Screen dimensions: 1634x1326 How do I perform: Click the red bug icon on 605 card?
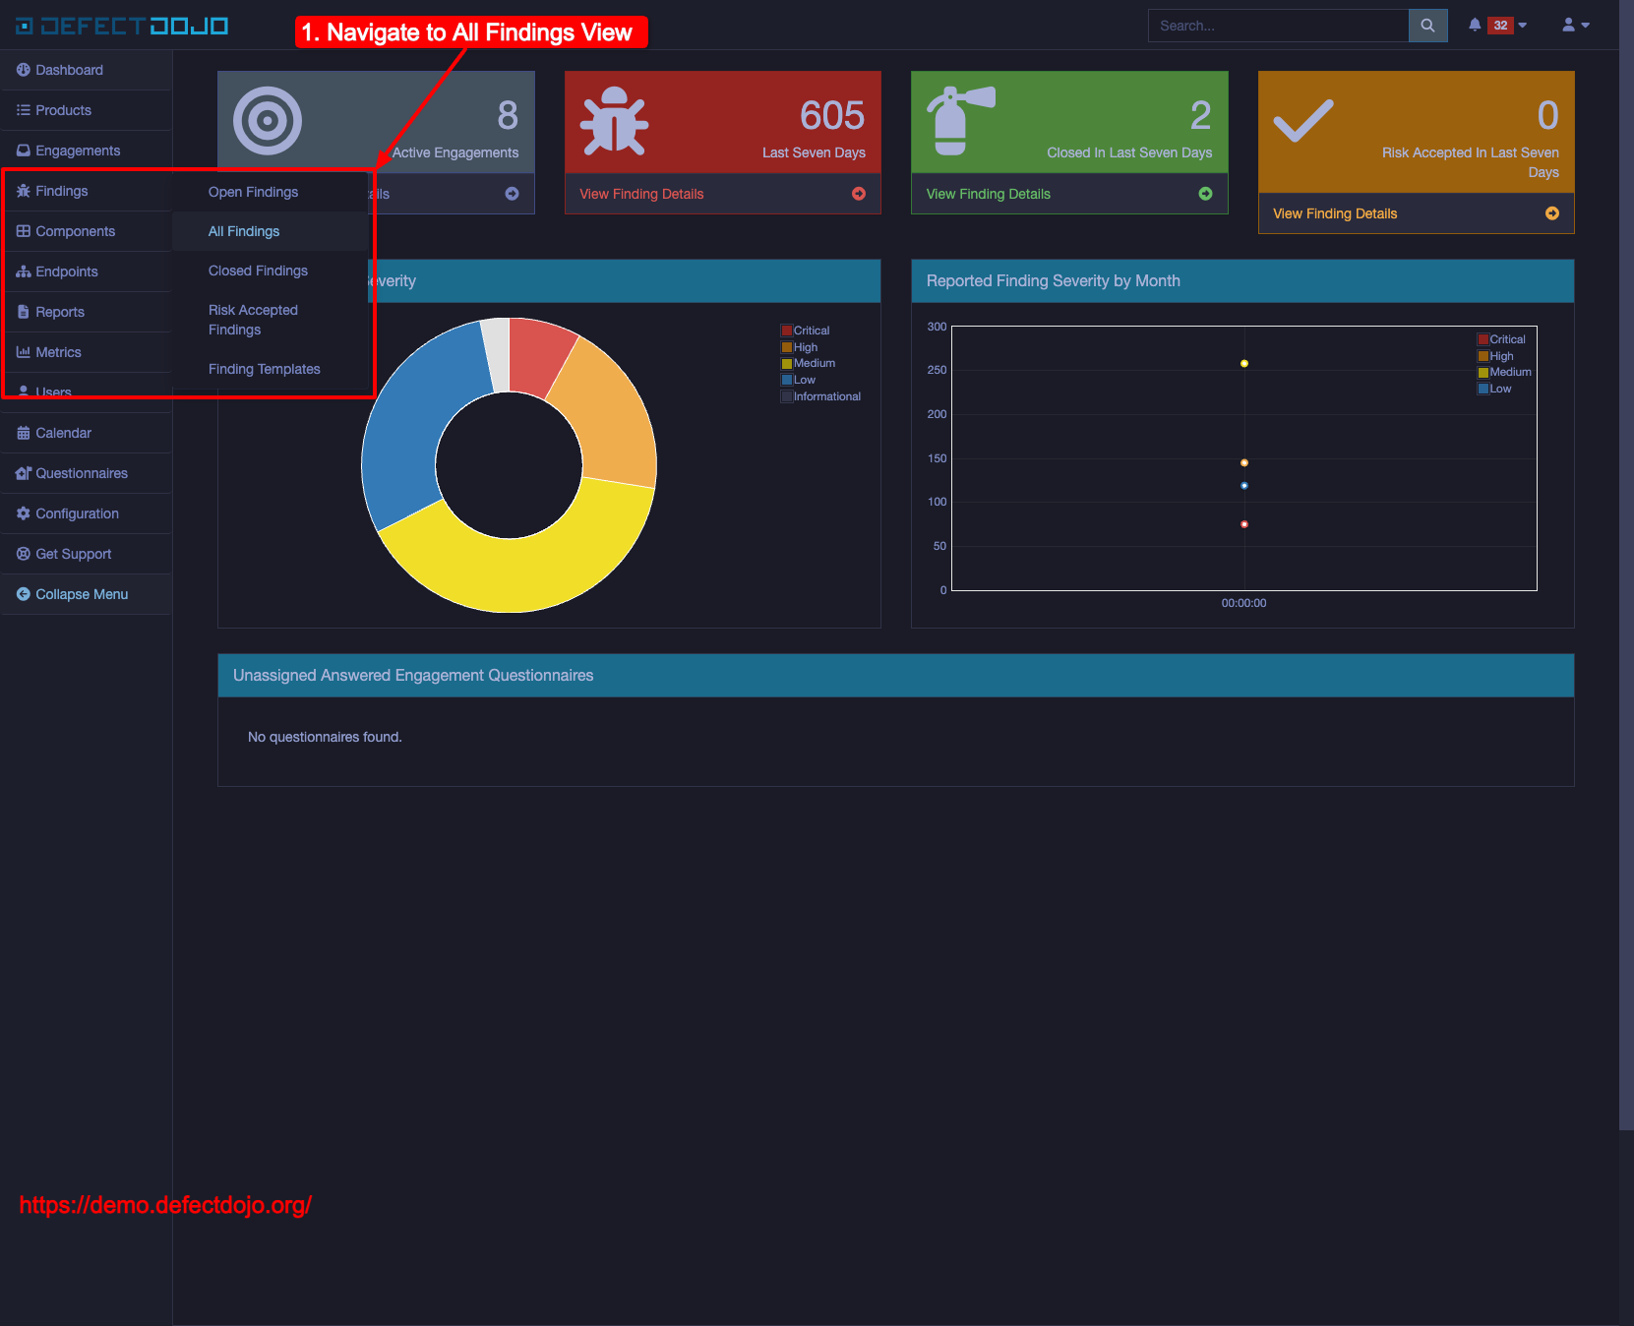615,121
